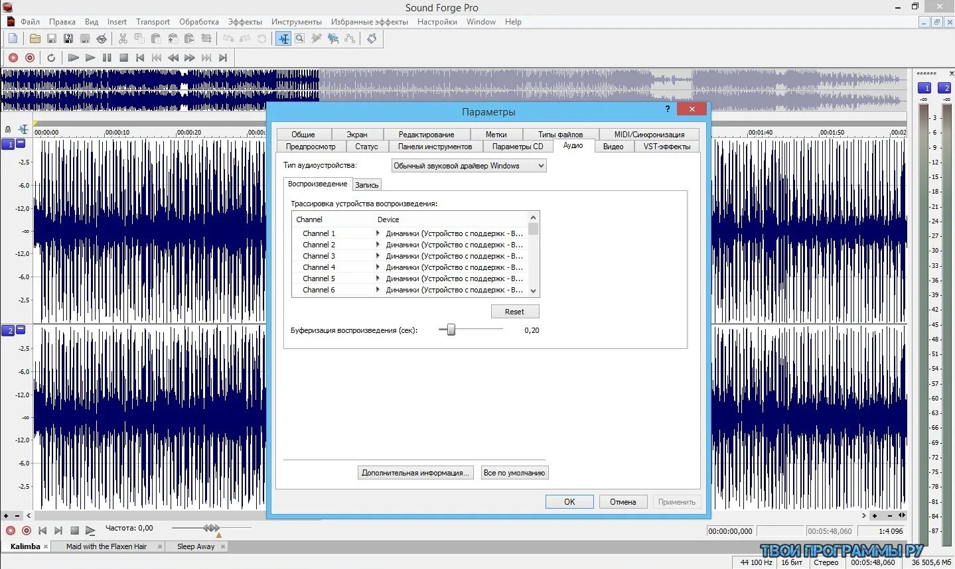Click Play in the bottom window transport
The height and width of the screenshot is (569, 955).
click(90, 531)
